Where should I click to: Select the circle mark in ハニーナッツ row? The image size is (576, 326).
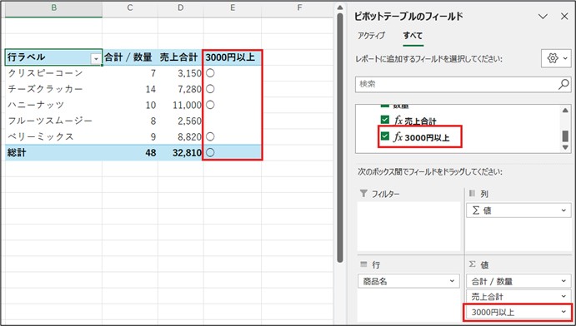point(210,105)
